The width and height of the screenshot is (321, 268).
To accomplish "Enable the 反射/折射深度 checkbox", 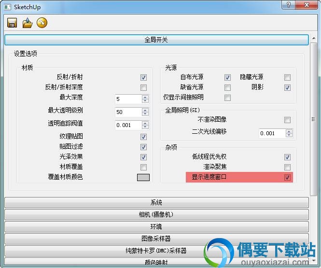I will [x=143, y=87].
